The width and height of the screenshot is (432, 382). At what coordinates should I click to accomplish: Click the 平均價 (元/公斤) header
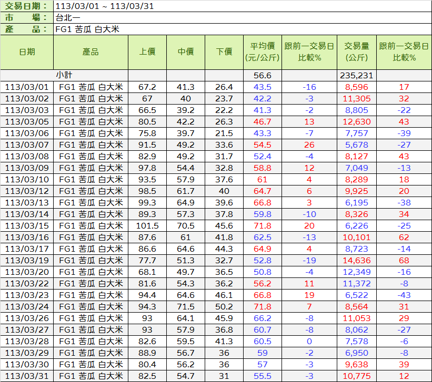tap(262, 52)
